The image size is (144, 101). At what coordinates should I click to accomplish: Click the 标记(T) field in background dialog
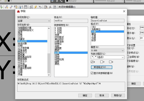[142, 28]
